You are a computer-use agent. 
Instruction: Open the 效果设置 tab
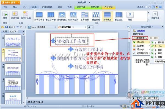click(95, 7)
